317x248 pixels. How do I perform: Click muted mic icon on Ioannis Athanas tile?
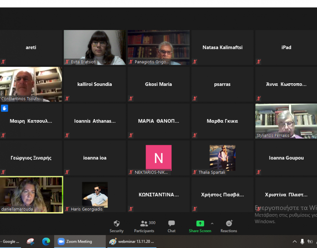click(67, 135)
